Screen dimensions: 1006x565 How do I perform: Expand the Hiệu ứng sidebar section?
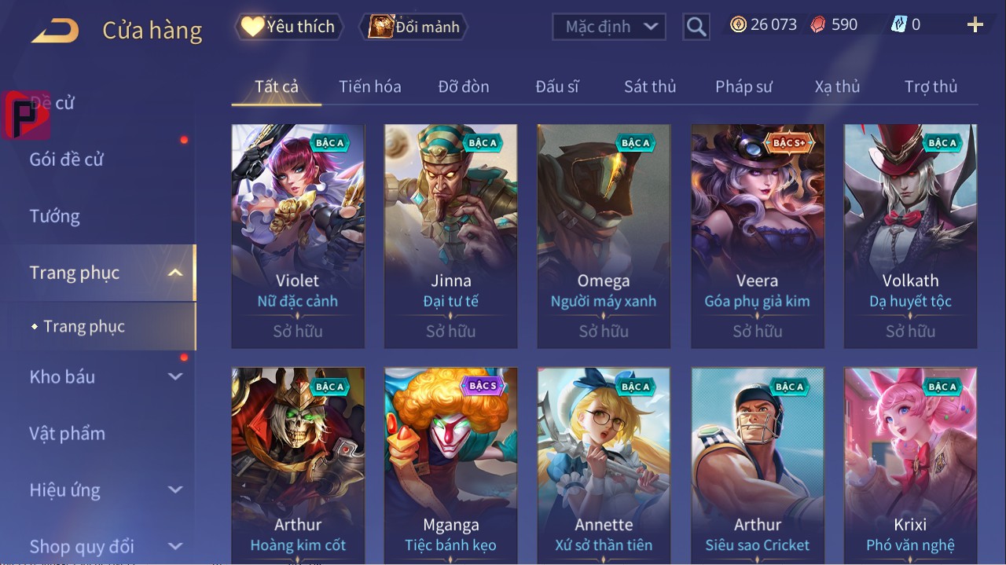coord(175,490)
